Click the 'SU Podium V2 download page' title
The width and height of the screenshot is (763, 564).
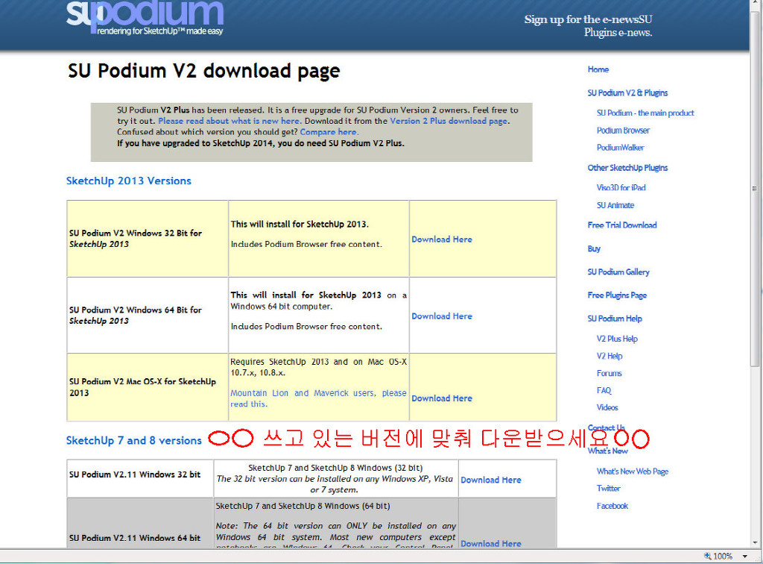click(x=204, y=72)
